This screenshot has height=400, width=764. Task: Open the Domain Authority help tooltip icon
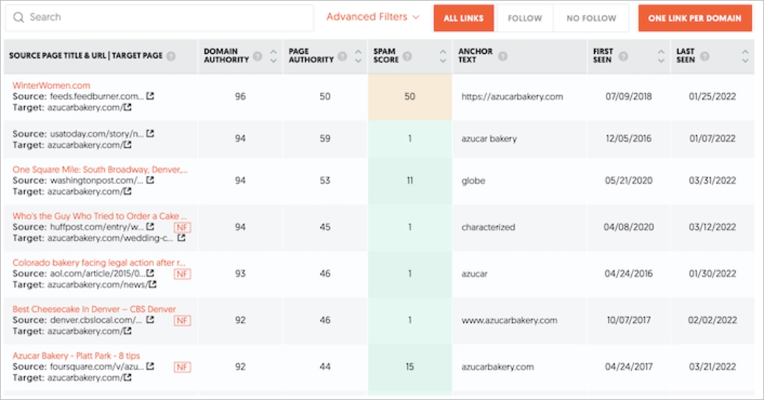click(x=258, y=55)
